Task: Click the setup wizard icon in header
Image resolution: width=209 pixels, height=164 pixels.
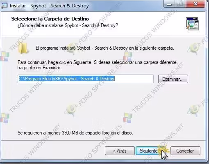Action: 193,24
